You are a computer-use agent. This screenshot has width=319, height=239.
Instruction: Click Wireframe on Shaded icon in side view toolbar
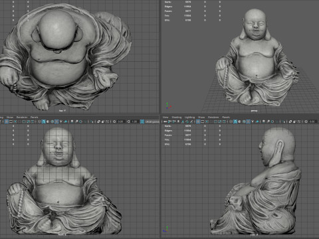point(244,121)
